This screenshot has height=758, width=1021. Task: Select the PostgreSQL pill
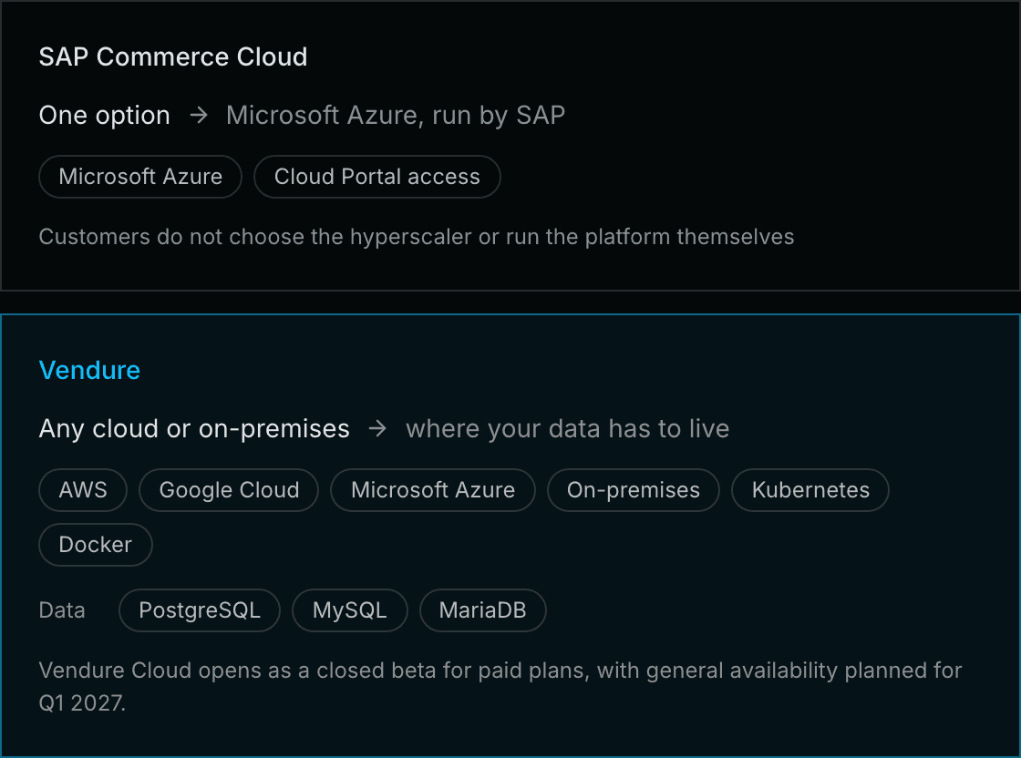tap(200, 610)
